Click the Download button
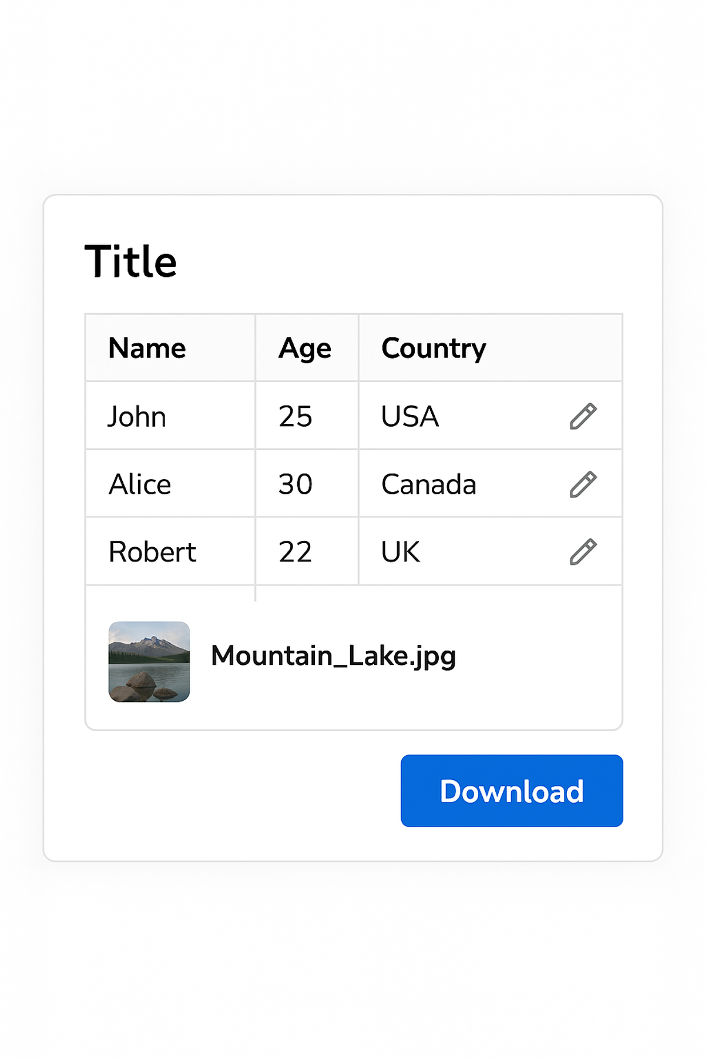Image resolution: width=705 pixels, height=1058 pixels. tap(512, 791)
